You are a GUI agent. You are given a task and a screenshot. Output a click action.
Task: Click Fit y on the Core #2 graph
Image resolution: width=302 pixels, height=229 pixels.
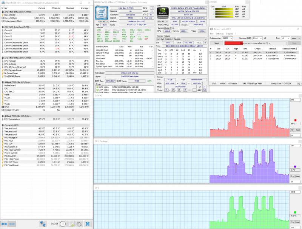[292, 130]
